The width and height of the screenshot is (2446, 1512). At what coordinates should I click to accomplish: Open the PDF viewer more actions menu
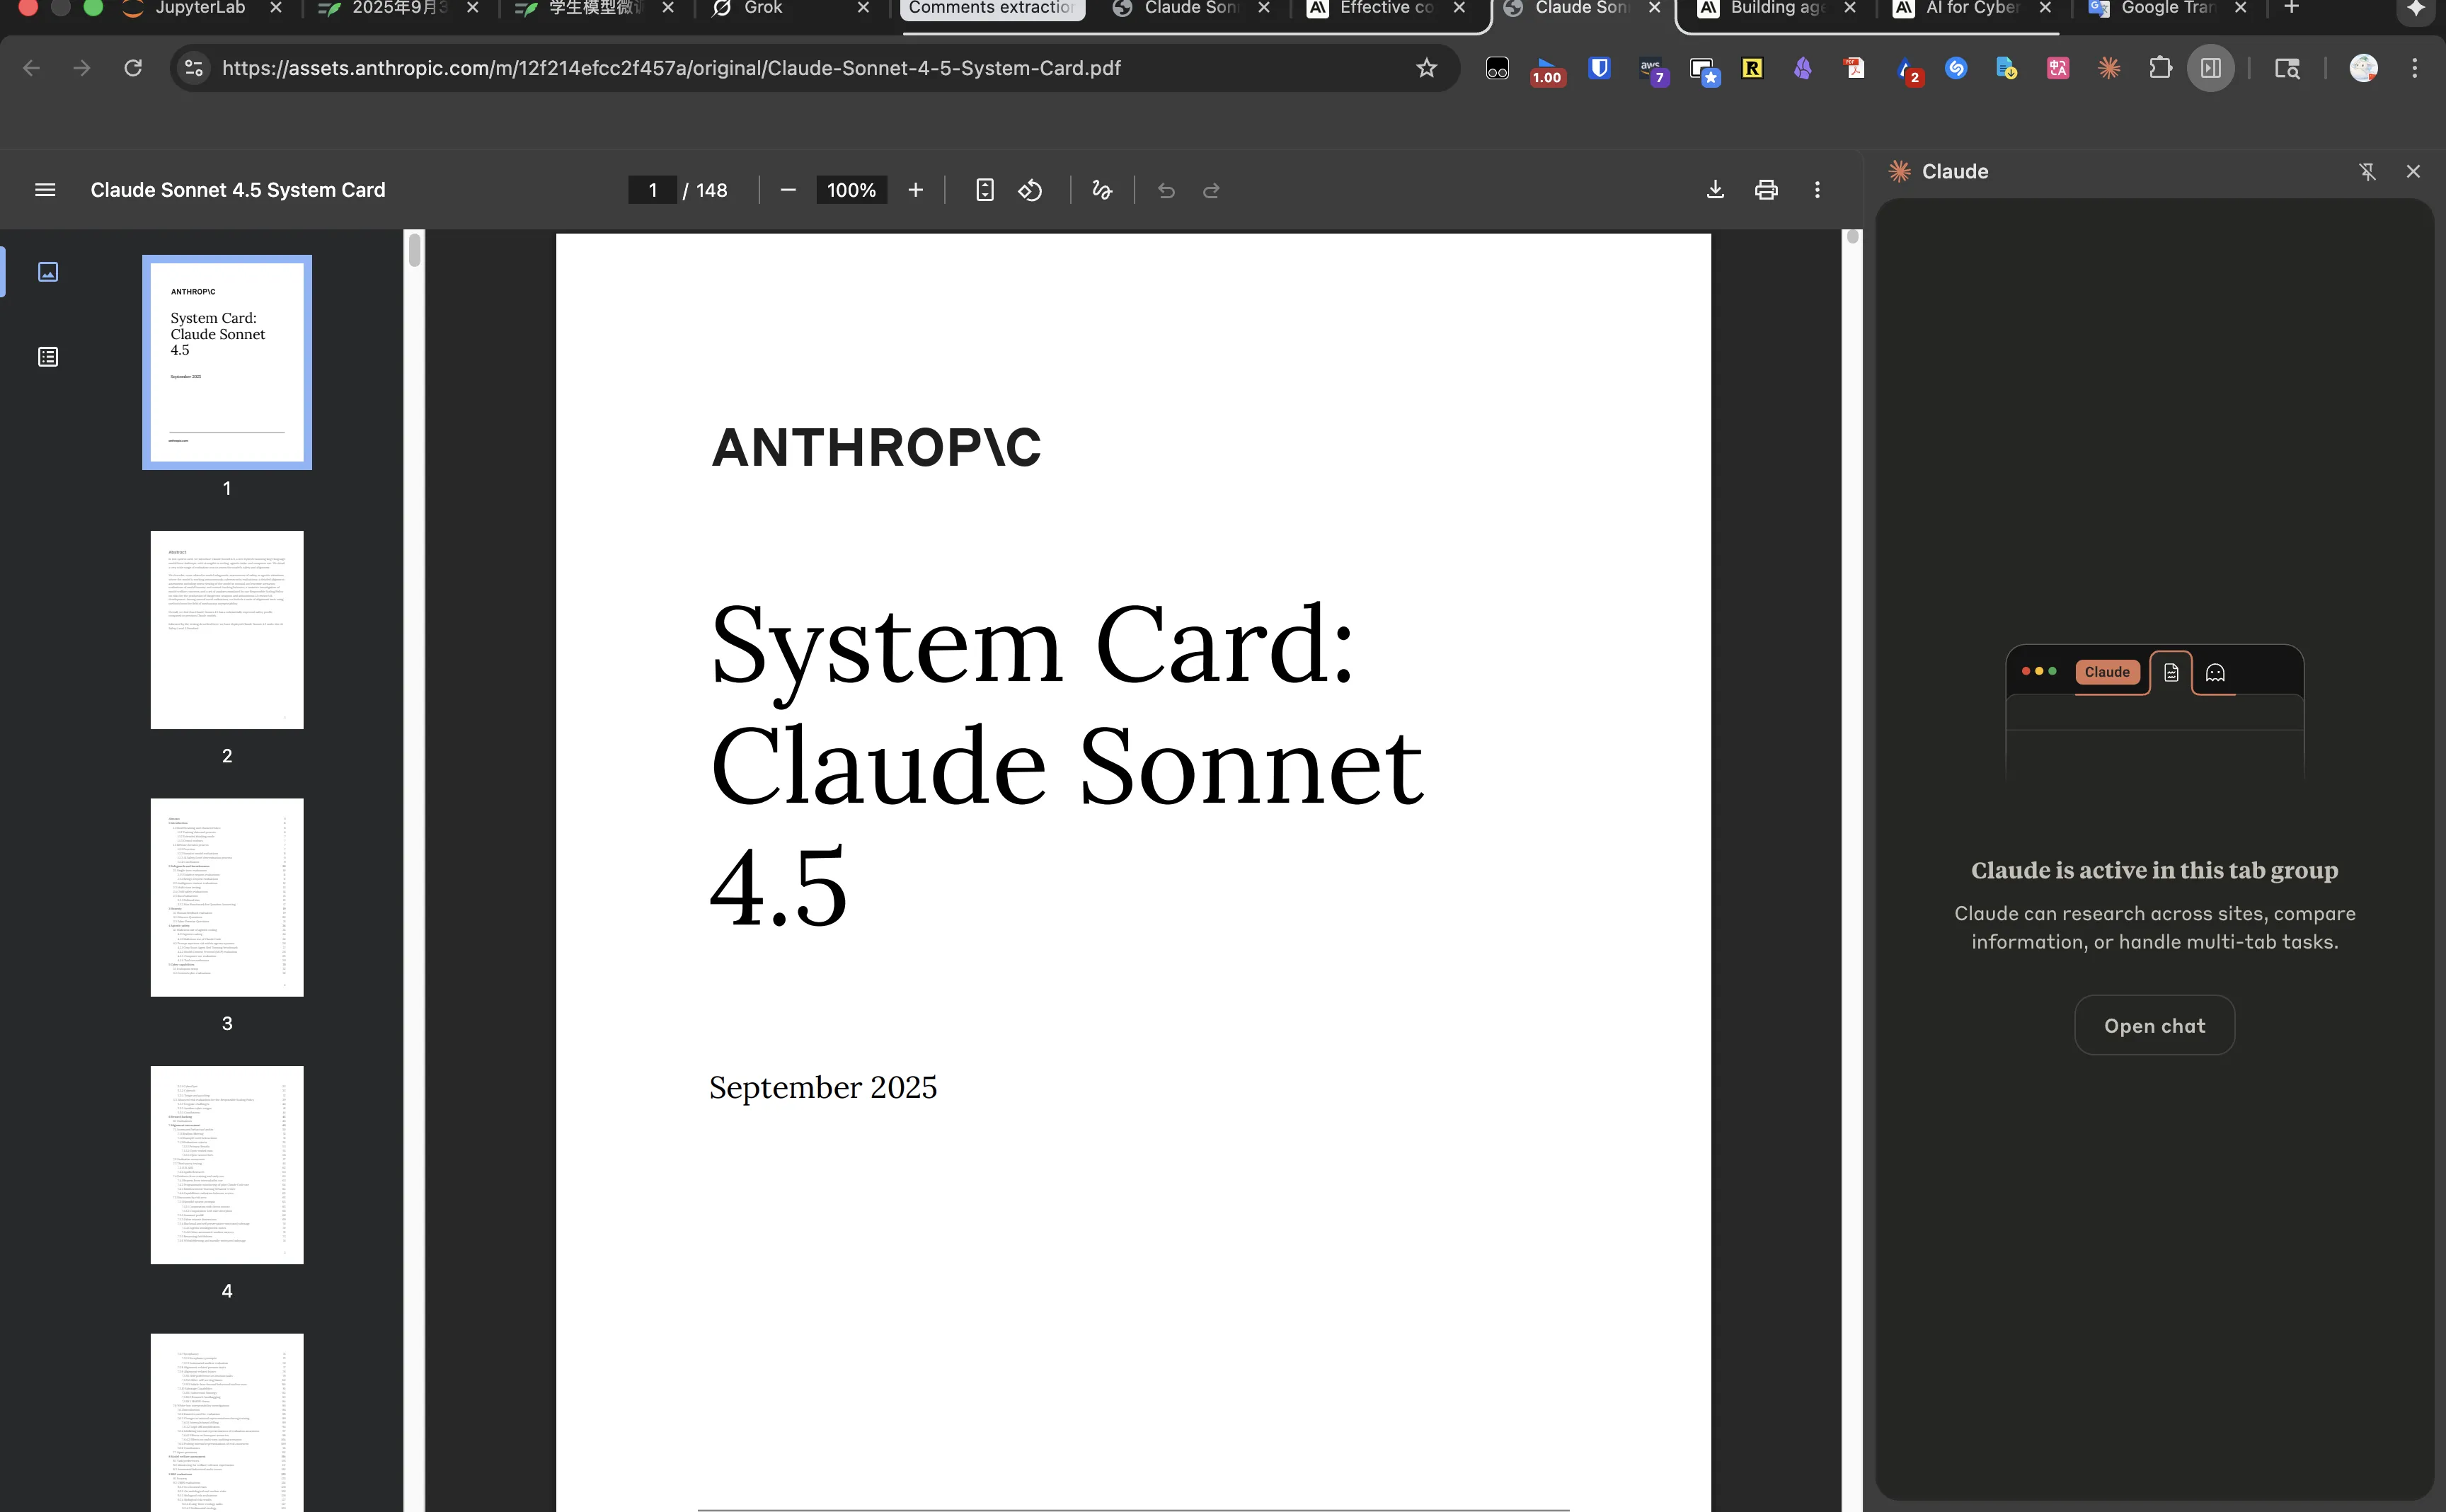pyautogui.click(x=1818, y=190)
